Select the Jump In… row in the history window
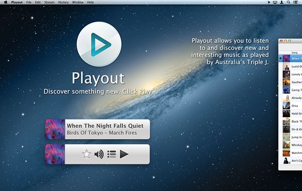 coord(290,137)
